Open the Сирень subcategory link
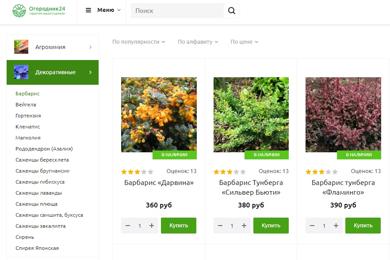Screen dimensions: 390x260 tap(25, 237)
